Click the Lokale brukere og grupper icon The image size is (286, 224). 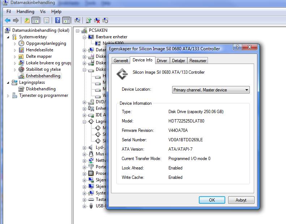[x=21, y=63]
